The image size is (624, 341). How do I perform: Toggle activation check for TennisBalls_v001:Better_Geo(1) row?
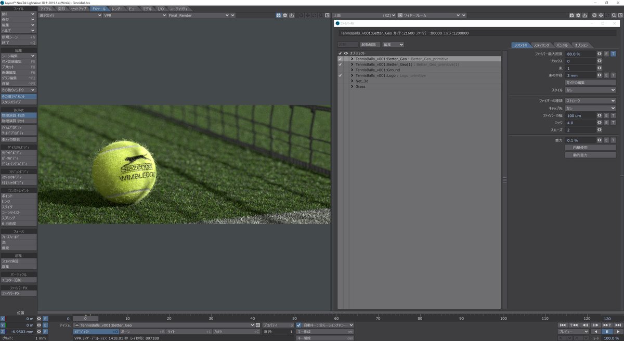tap(340, 64)
